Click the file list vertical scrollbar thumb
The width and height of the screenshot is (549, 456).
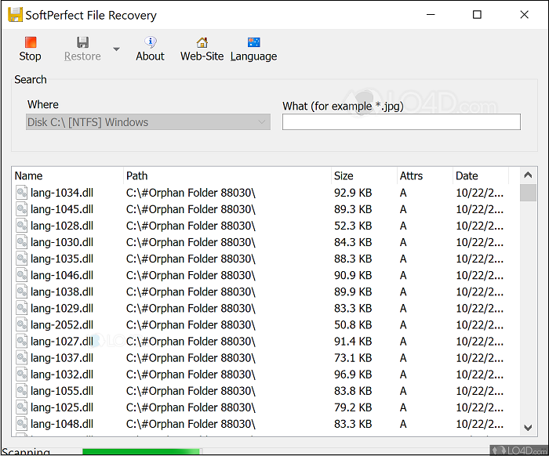[528, 193]
